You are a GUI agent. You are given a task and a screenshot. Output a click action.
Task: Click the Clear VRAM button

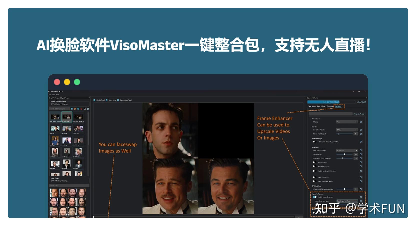[361, 102]
